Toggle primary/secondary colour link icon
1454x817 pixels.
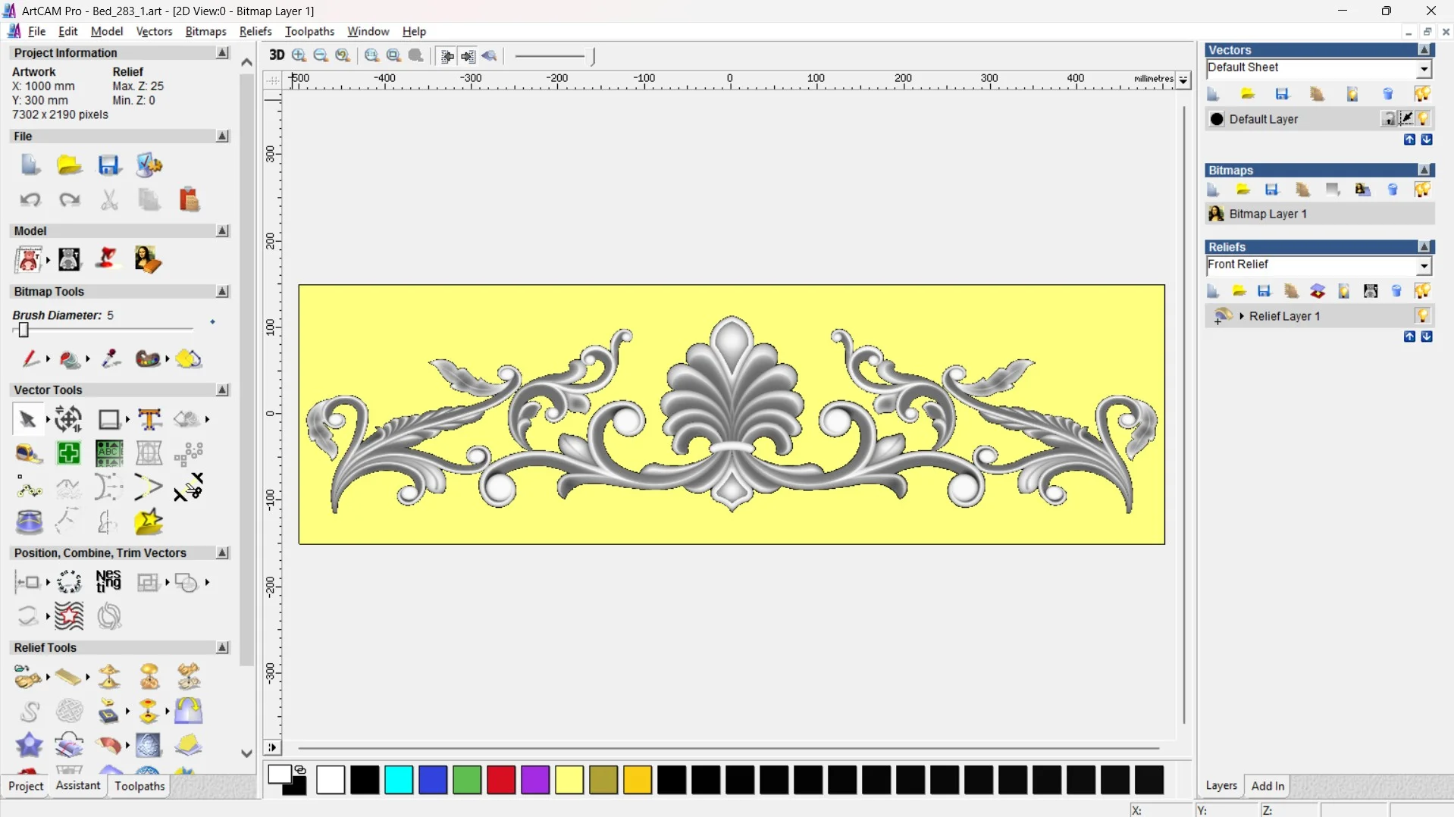(300, 770)
